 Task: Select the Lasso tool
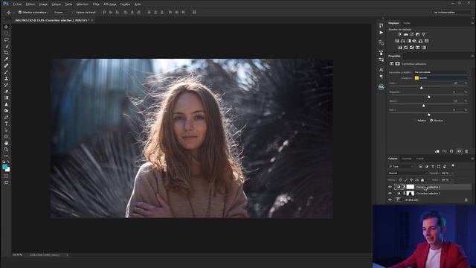click(6, 39)
